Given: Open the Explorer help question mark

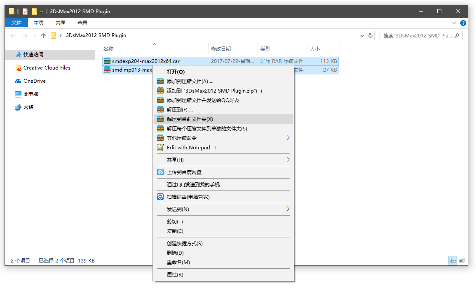Looking at the screenshot, I should tap(463, 23).
